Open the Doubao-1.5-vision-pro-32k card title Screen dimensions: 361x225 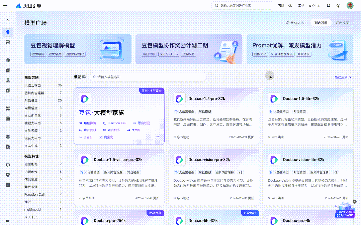118,160
